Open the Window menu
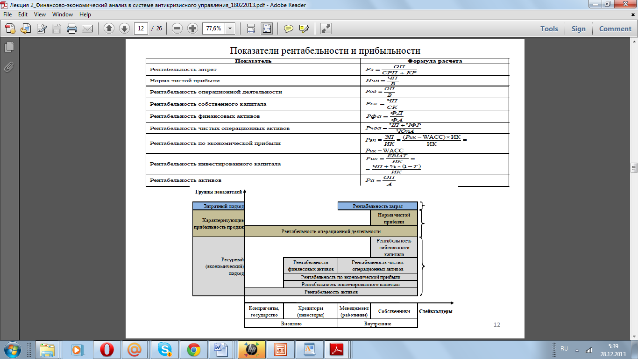 click(x=63, y=14)
